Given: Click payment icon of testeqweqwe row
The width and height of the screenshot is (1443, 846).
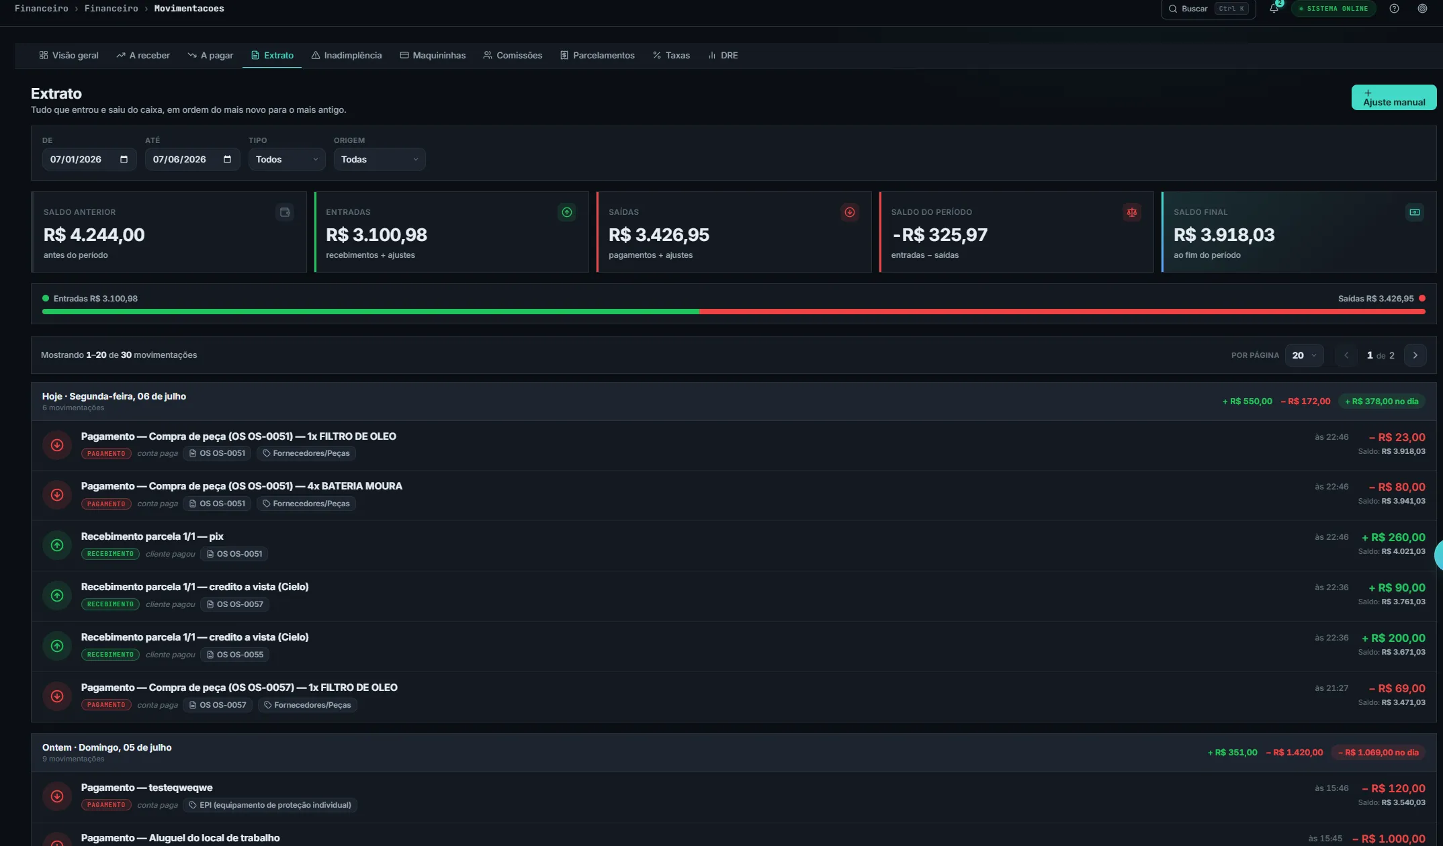Looking at the screenshot, I should tap(57, 796).
